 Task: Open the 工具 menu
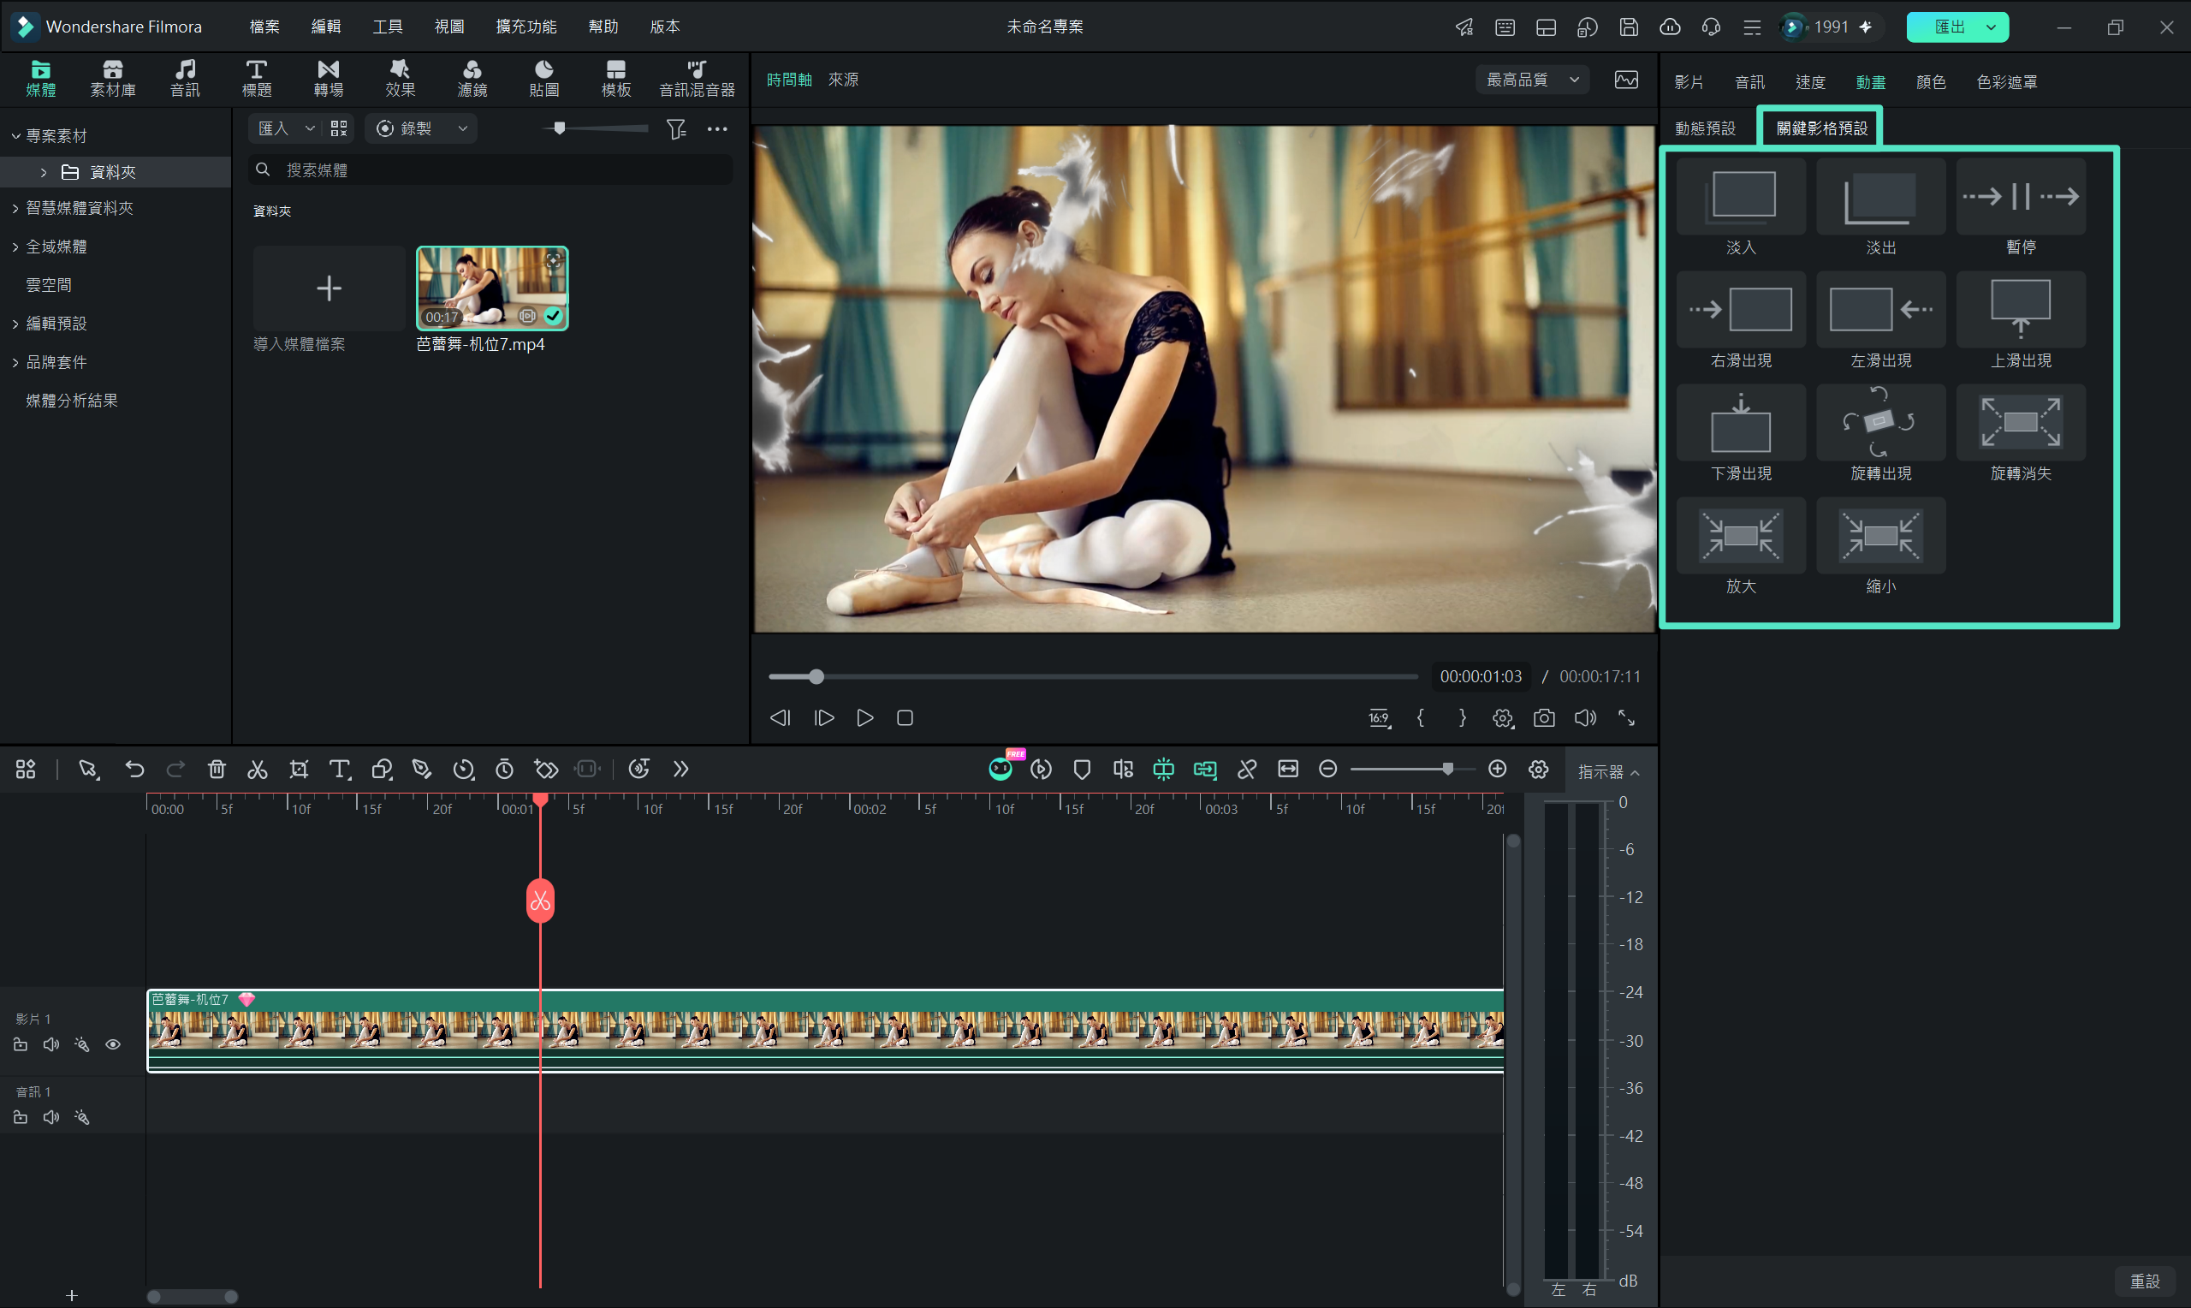(x=388, y=27)
